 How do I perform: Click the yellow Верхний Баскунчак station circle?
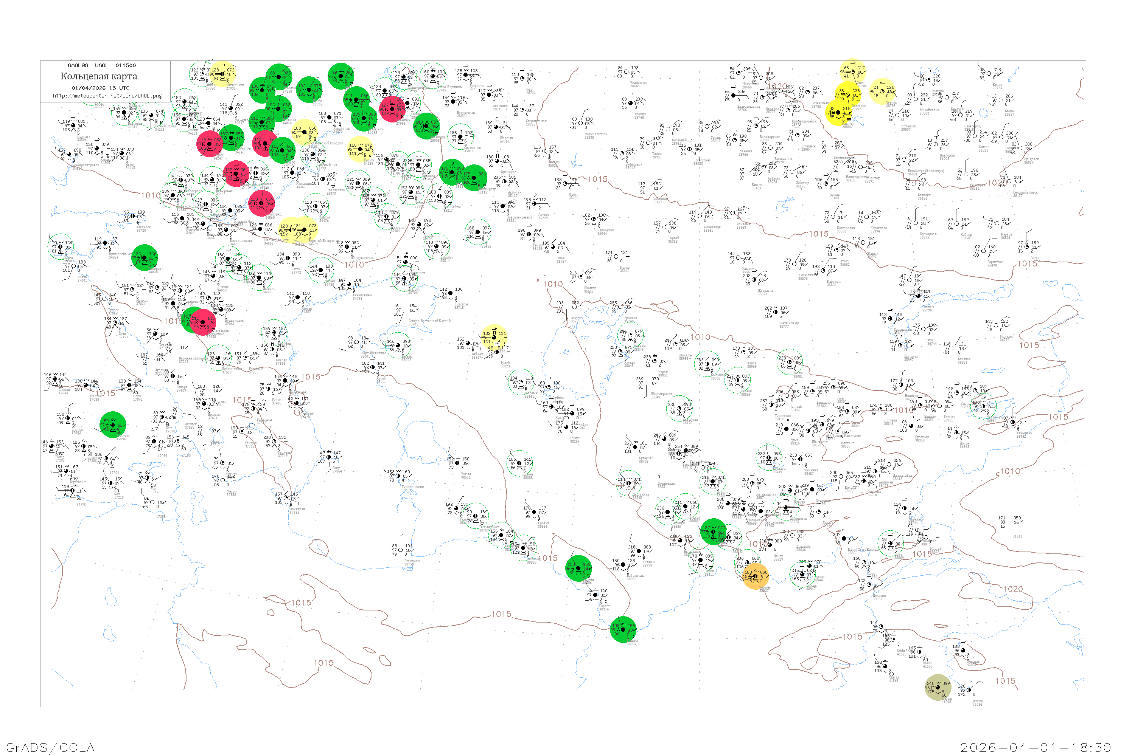point(304,230)
